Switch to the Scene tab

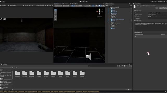click(x=57, y=4)
